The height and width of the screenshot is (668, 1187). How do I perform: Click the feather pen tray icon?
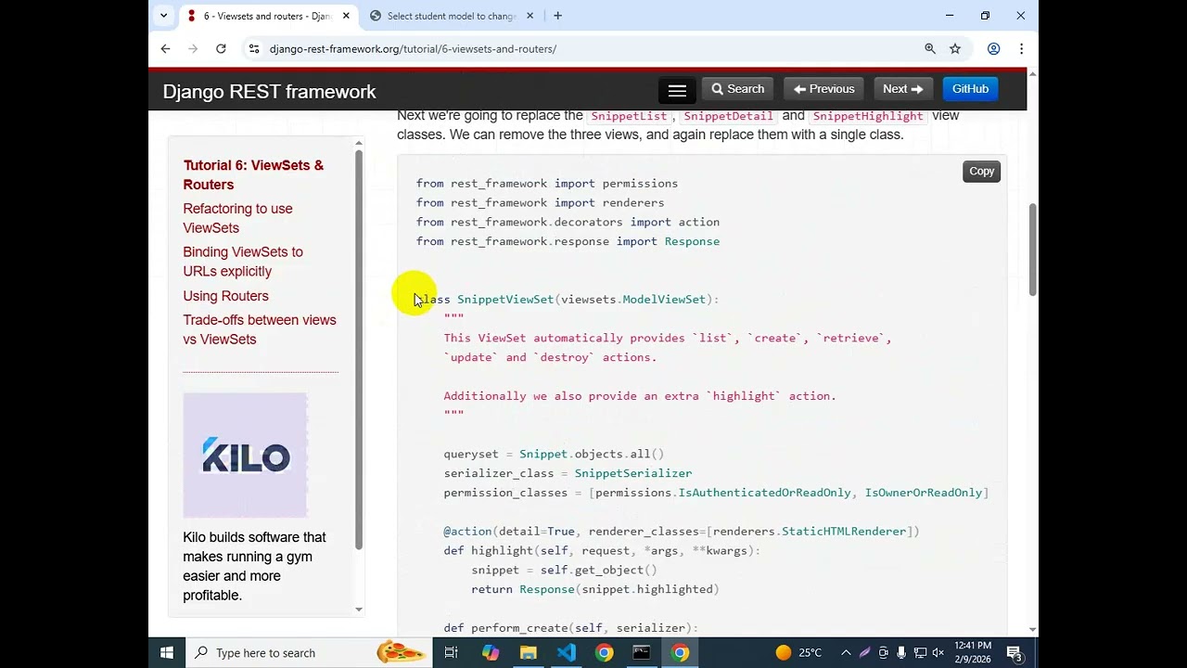click(864, 653)
